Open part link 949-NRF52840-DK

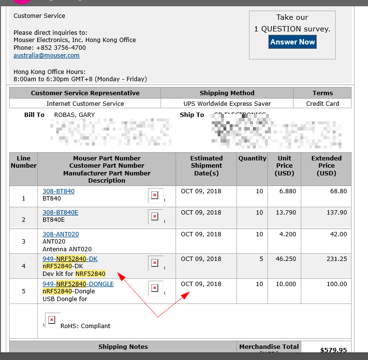coord(70,259)
